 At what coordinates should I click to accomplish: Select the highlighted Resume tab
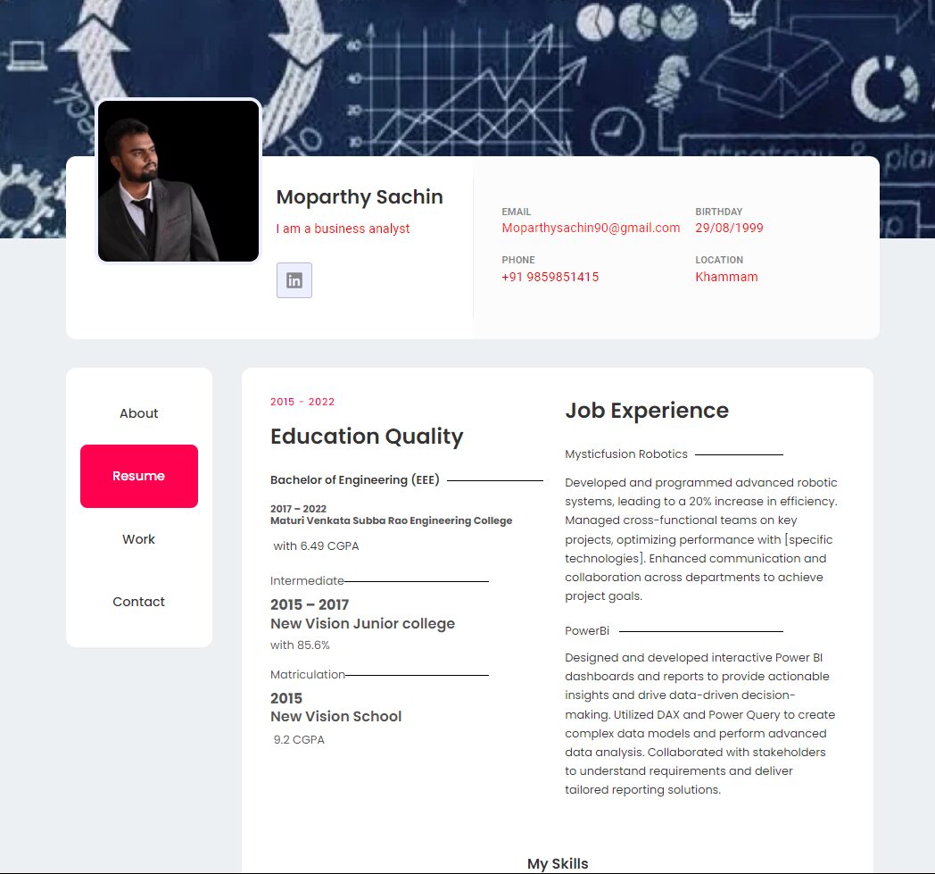coord(139,476)
